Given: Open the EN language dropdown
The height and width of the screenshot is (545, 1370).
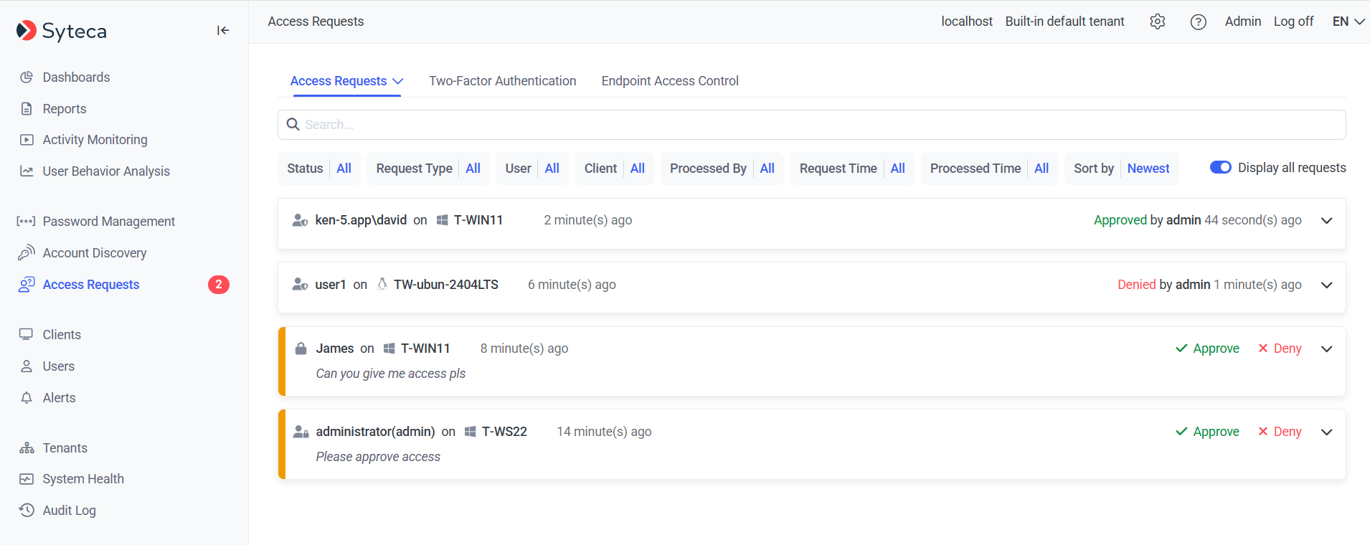Looking at the screenshot, I should pyautogui.click(x=1348, y=22).
